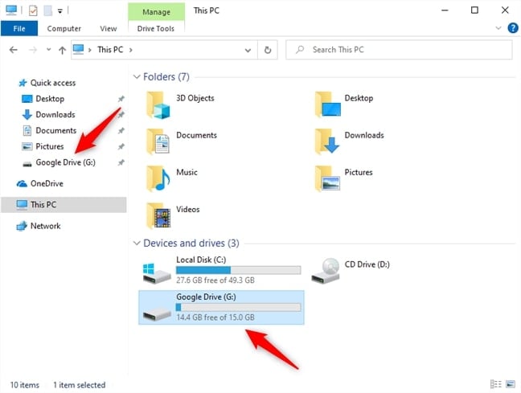The height and width of the screenshot is (393, 521).
Task: Click This PC in the address bar
Action: click(x=110, y=50)
